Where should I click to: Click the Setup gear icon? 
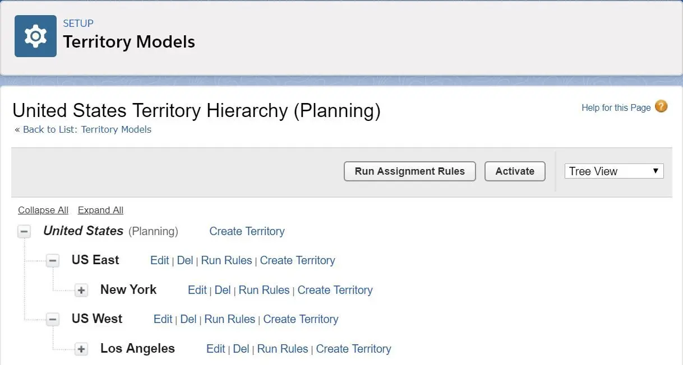[x=35, y=36]
